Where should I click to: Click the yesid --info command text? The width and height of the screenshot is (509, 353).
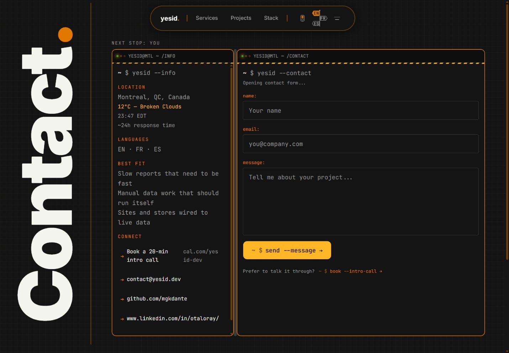point(154,73)
